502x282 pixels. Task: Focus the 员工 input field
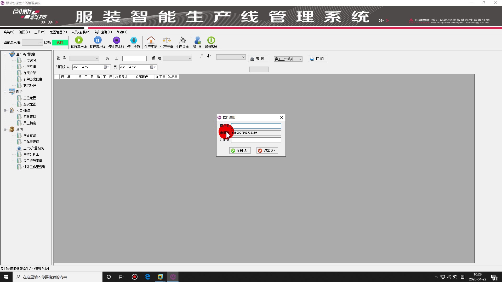pos(134,58)
